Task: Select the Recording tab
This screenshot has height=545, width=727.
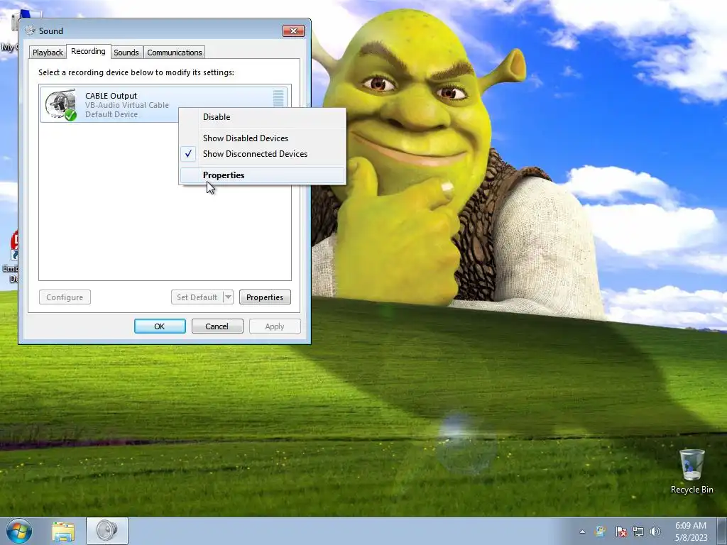Action: pyautogui.click(x=88, y=51)
